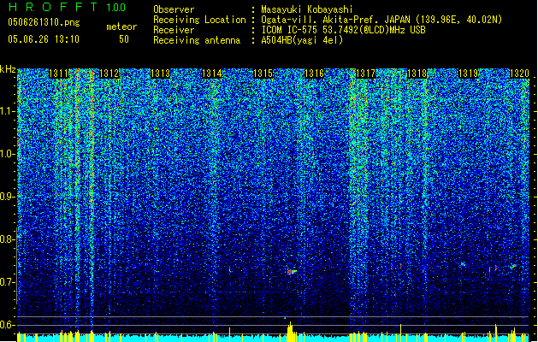This screenshot has width=538, height=342.
Task: Click the 1311 time marker
Action: coord(59,74)
